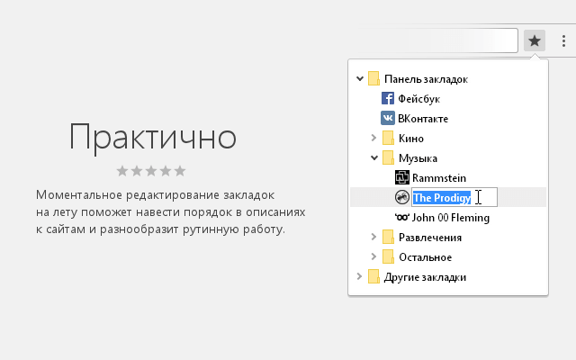Select the Другие закладки label

(425, 277)
